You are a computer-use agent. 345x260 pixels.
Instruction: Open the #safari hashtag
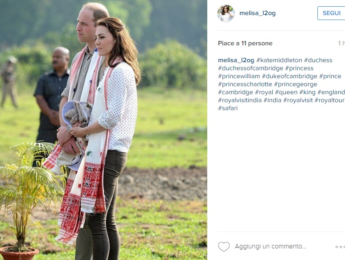tap(228, 108)
